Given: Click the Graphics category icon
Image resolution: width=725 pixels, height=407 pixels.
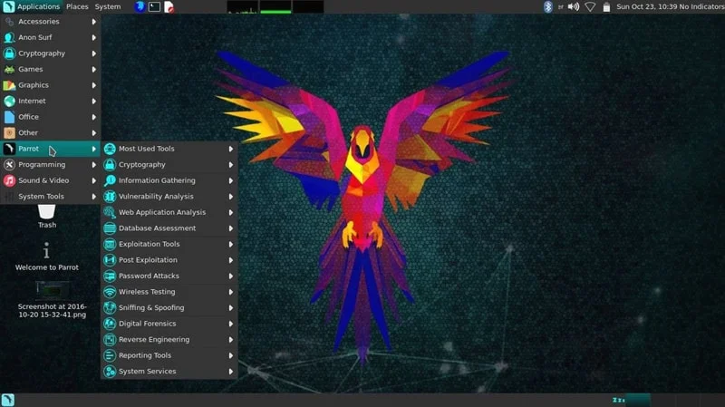Looking at the screenshot, I should click(x=9, y=85).
